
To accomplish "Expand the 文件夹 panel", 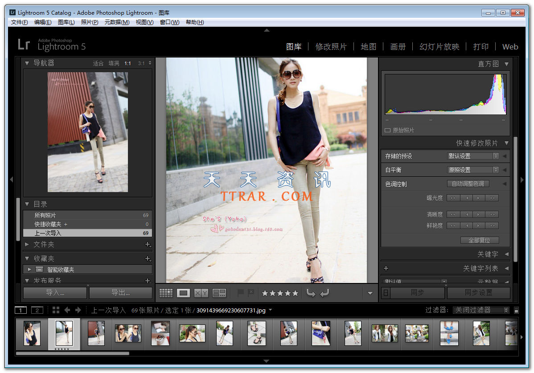I will point(27,245).
